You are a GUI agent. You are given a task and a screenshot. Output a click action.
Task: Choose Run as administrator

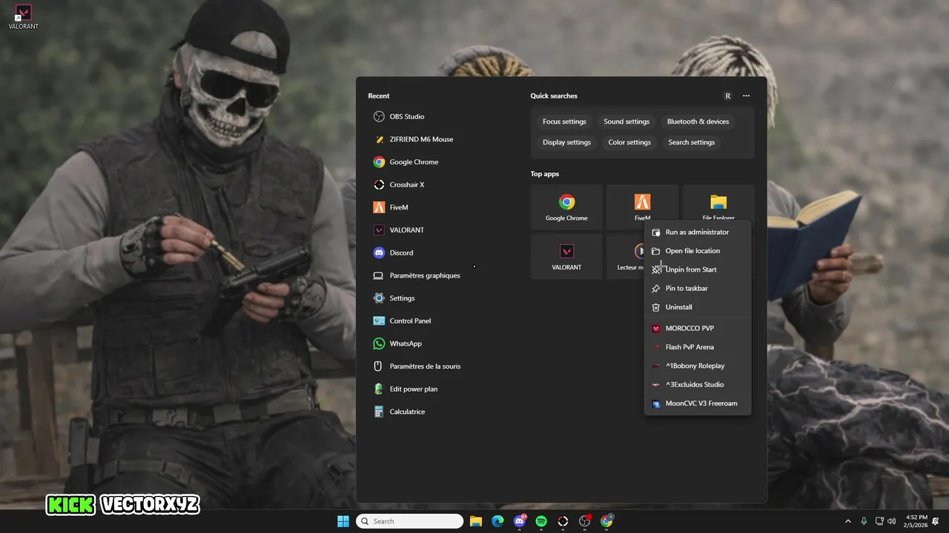698,232
